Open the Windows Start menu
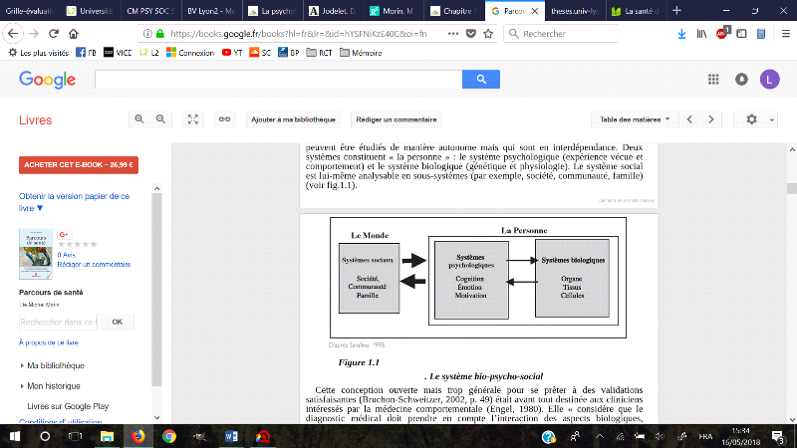 [x=14, y=436]
